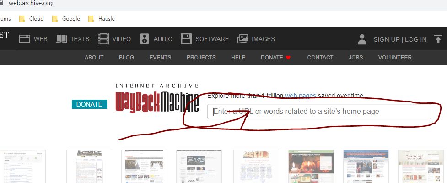Screen dimensions: 447x183
Task: Open the Web section icon
Action: click(25, 39)
